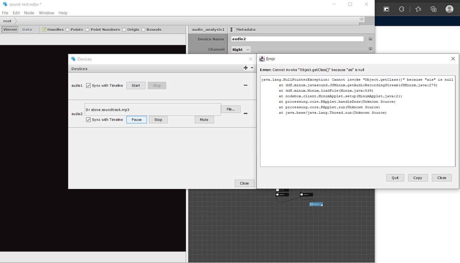Open browser profile avatar
This screenshot has height=263, width=460.
point(449,9)
